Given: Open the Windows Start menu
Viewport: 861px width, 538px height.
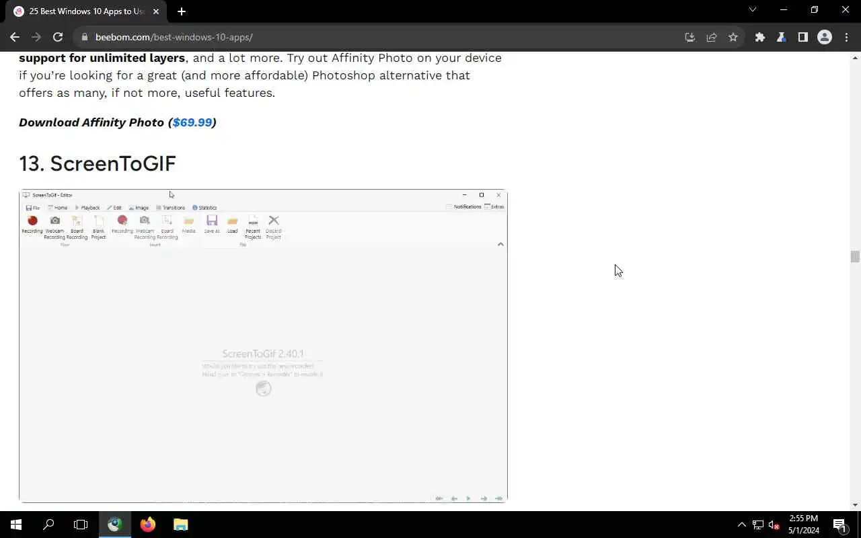Looking at the screenshot, I should click(x=16, y=525).
